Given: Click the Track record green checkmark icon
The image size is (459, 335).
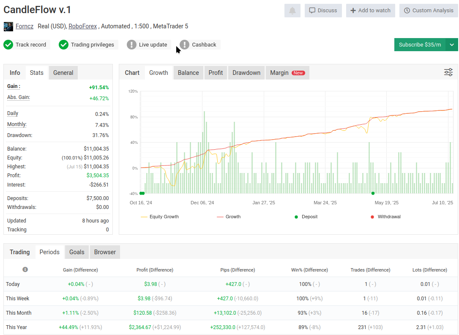Looking at the screenshot, I should pyautogui.click(x=8, y=44).
